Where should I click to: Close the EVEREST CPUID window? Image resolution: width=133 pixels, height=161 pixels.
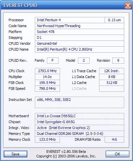coord(128,5)
